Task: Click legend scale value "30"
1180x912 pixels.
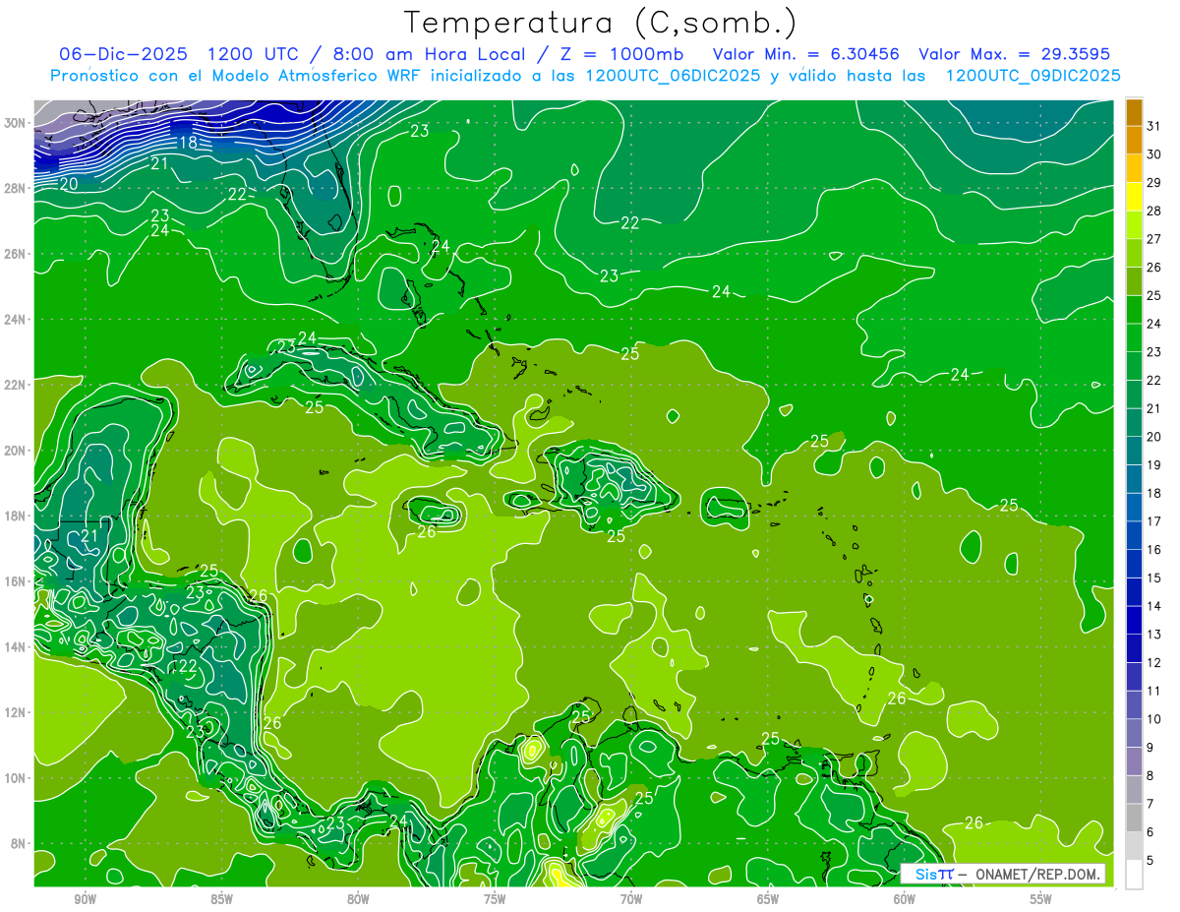Action: pyautogui.click(x=1154, y=153)
